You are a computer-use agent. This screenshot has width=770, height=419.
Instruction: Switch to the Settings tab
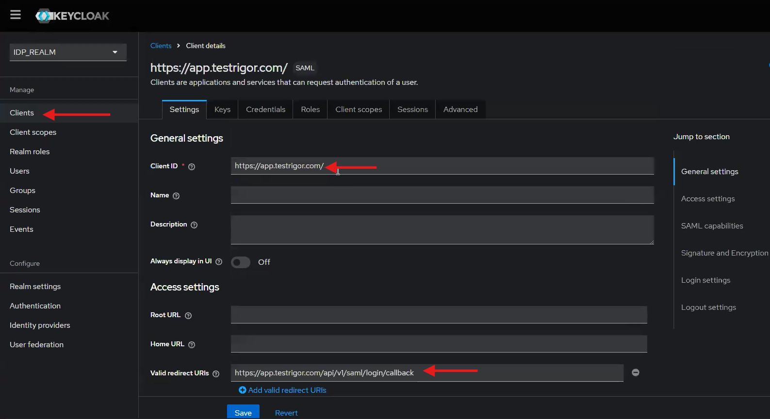[184, 110]
